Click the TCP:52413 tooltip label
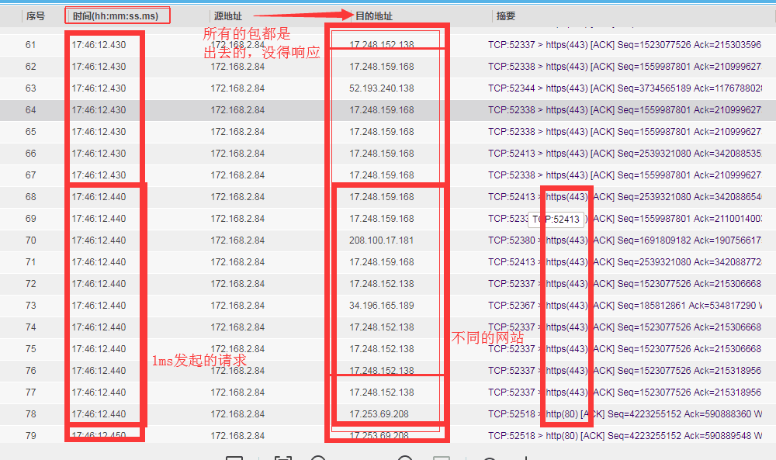This screenshot has width=776, height=460. [556, 220]
